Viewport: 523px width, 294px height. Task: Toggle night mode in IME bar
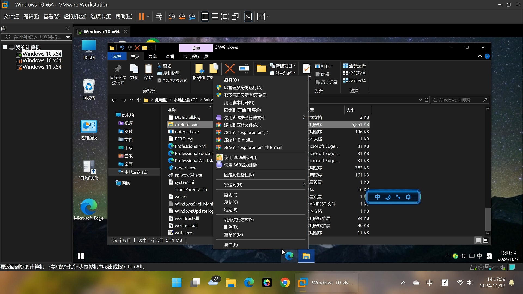tap(388, 197)
